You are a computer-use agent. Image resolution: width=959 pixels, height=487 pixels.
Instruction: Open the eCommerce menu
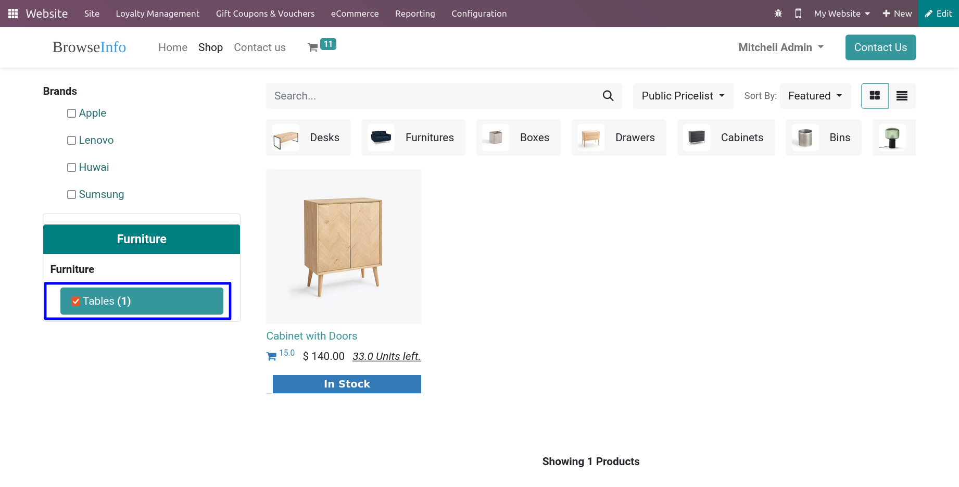pyautogui.click(x=355, y=14)
